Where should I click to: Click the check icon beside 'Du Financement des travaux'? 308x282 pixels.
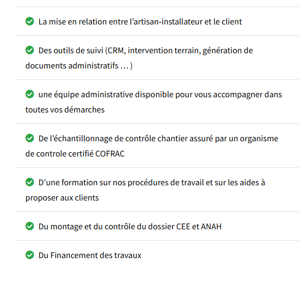pyautogui.click(x=30, y=255)
